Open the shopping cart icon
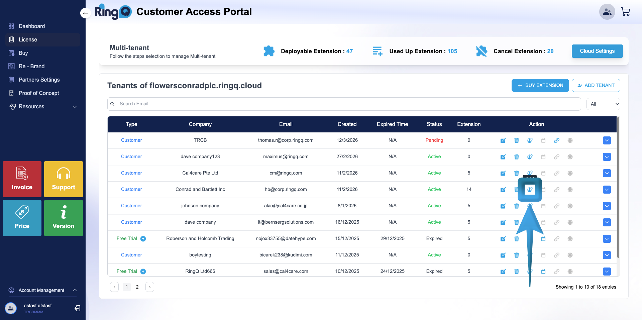The height and width of the screenshot is (320, 642). 625,12
